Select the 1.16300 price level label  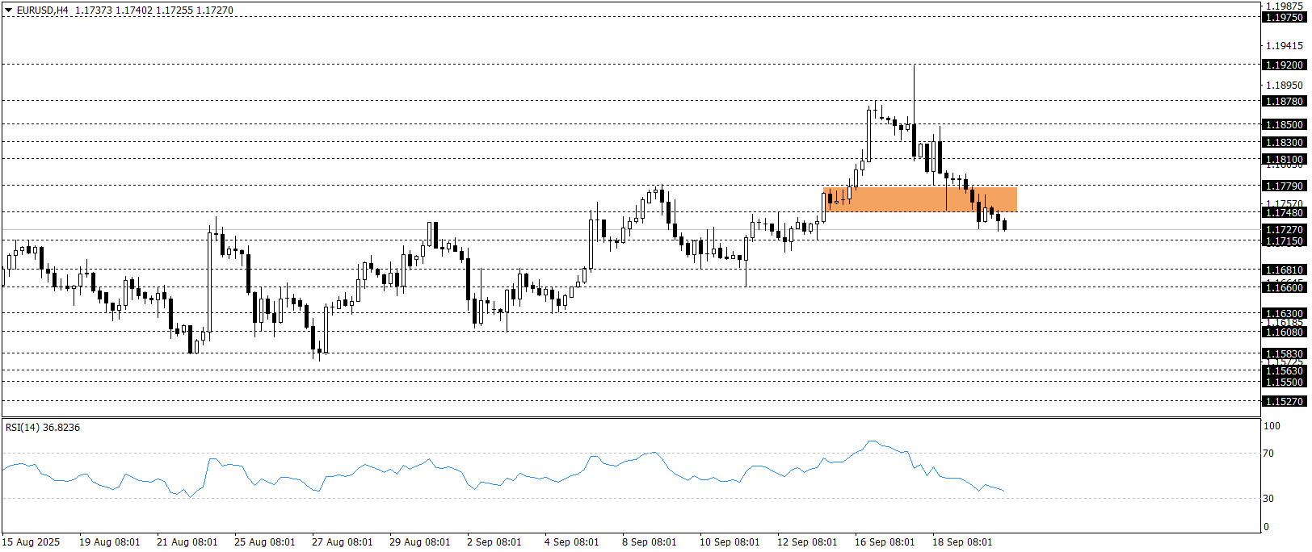(x=1284, y=313)
